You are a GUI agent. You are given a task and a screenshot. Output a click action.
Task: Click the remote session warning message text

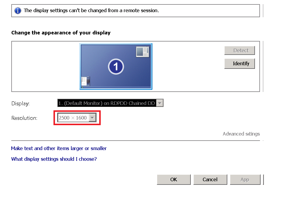pyautogui.click(x=91, y=10)
